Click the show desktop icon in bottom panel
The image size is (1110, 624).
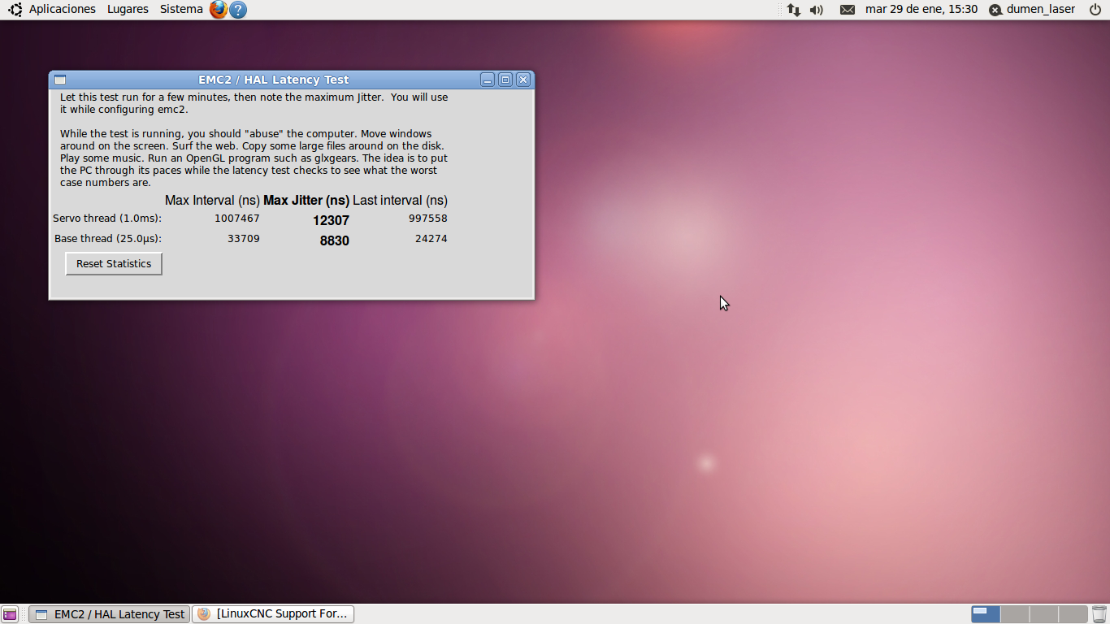click(x=10, y=614)
